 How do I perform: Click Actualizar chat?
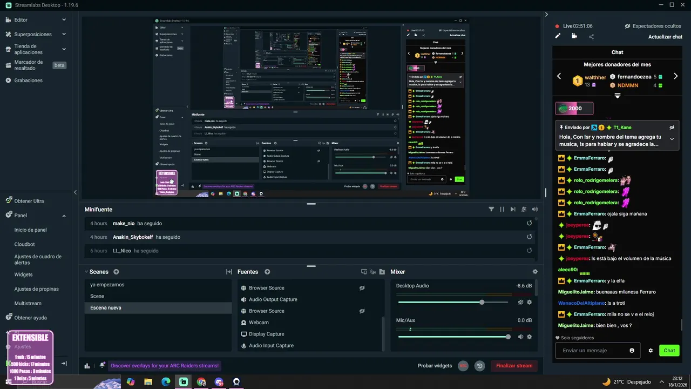click(x=665, y=37)
